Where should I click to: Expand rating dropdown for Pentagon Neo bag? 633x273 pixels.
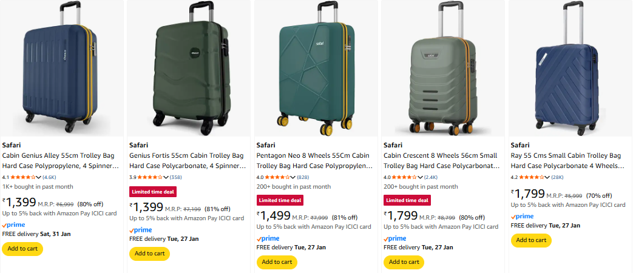pyautogui.click(x=294, y=177)
